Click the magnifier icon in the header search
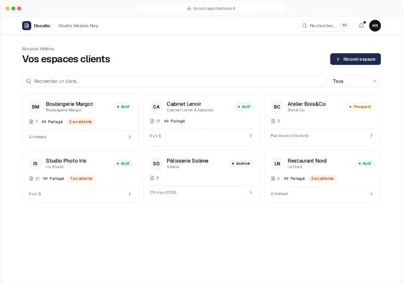 click(x=304, y=26)
